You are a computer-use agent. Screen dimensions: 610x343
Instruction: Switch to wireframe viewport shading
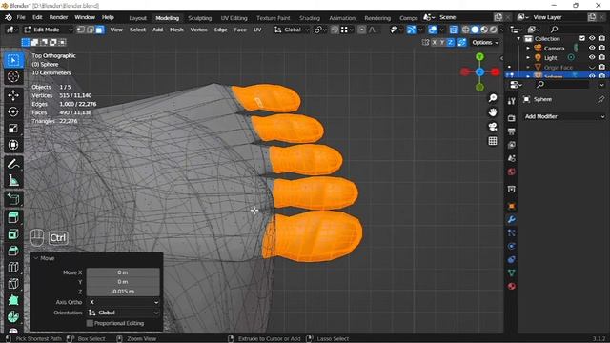click(x=465, y=30)
